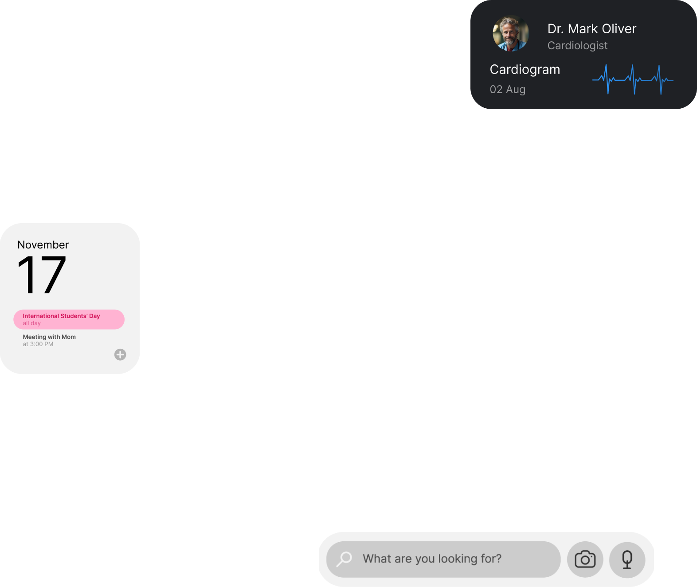Select the large date number 17
This screenshot has width=697, height=587.
pyautogui.click(x=42, y=275)
